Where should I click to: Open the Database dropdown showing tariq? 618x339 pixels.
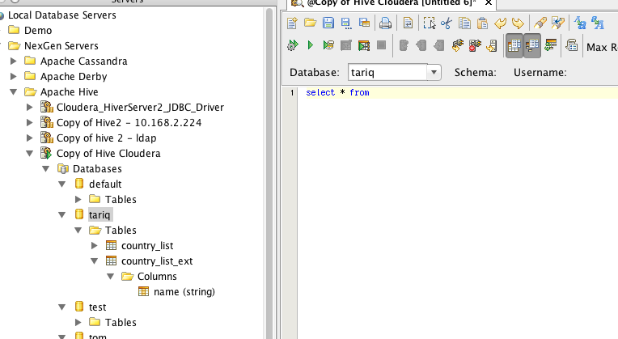(x=434, y=73)
